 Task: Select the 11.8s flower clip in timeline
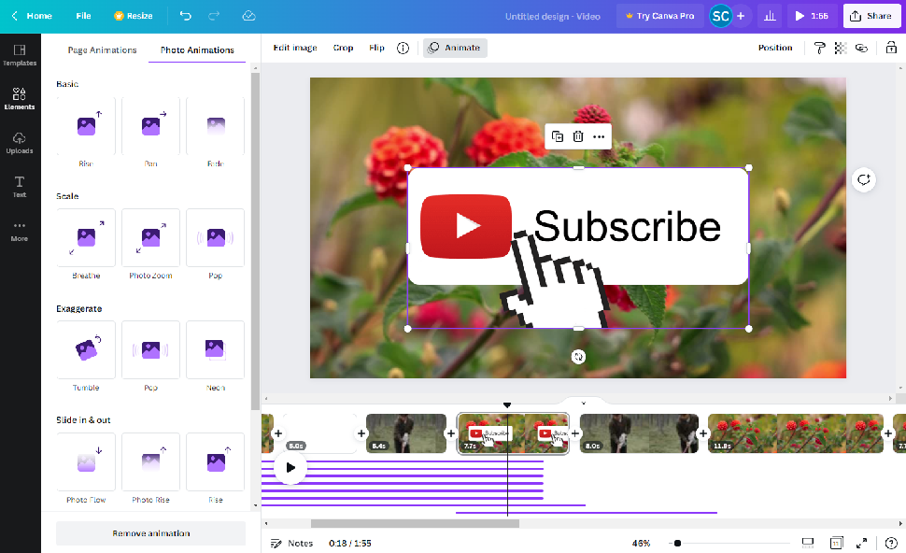coord(796,433)
